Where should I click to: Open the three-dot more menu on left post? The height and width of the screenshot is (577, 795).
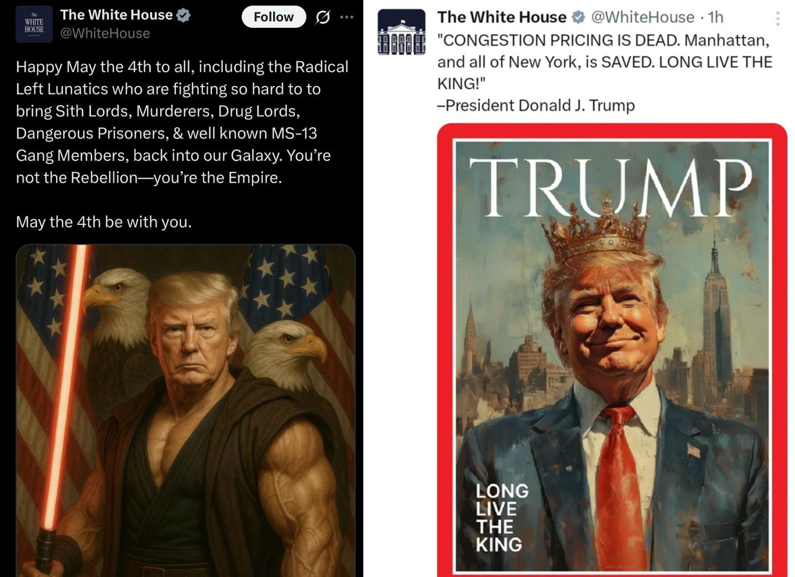coord(347,17)
